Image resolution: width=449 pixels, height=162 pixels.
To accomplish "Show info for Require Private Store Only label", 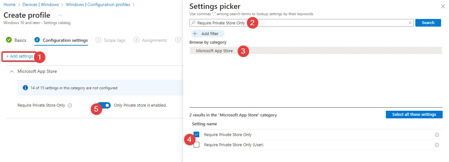I will coord(70,105).
